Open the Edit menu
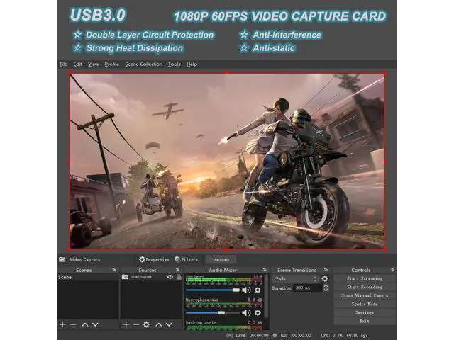 click(x=77, y=64)
